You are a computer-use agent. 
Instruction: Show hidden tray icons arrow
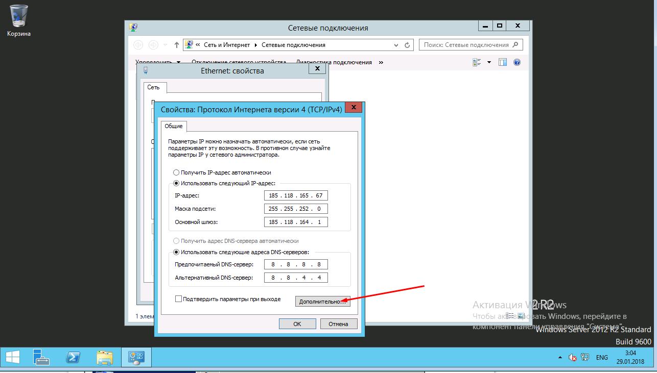click(x=560, y=358)
